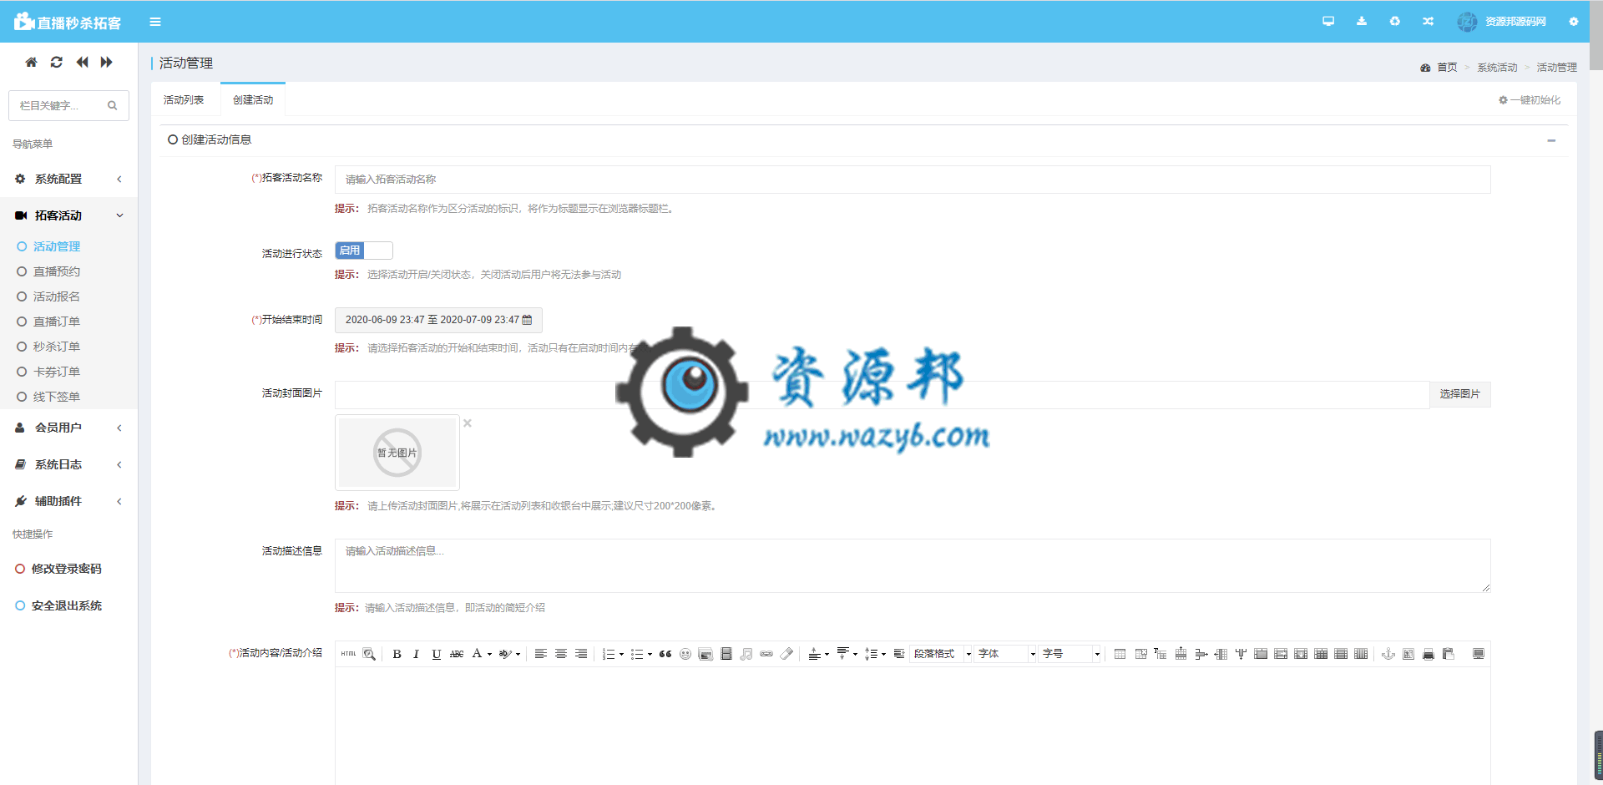The width and height of the screenshot is (1603, 785).
Task: Open ordered list style dropdown
Action: click(621, 654)
